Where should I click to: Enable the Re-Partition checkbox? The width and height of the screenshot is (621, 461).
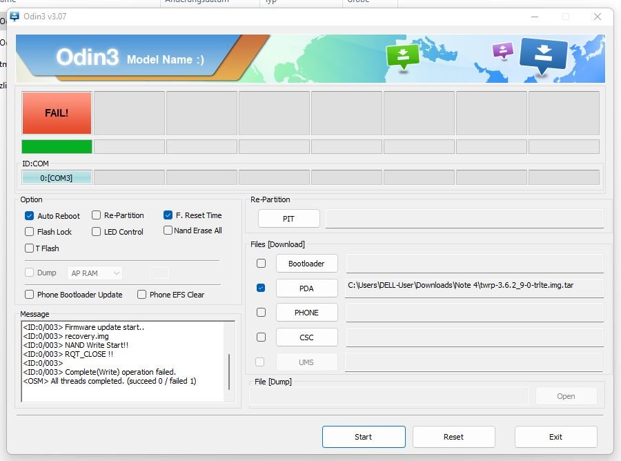[x=96, y=215]
